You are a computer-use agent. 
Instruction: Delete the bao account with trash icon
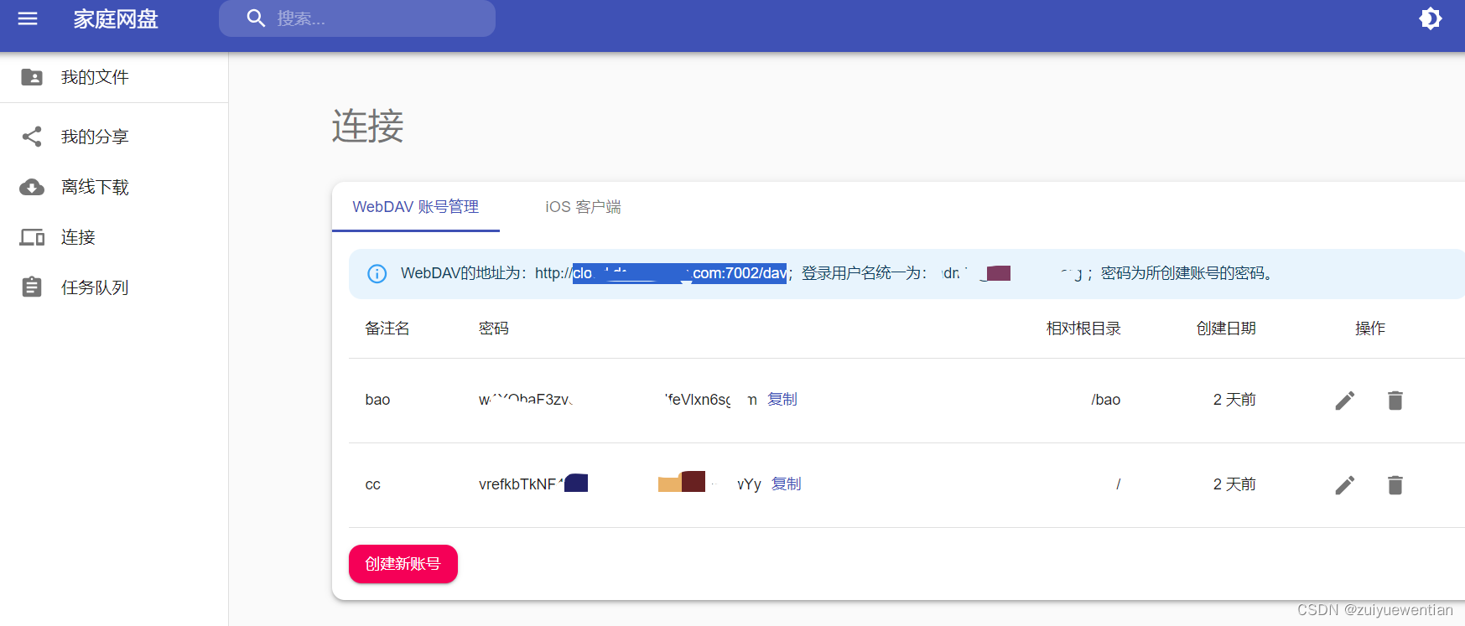tap(1395, 401)
